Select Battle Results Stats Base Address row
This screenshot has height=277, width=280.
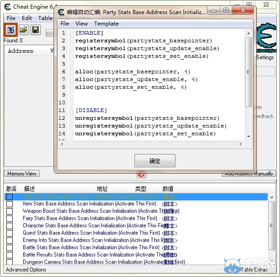136,255
